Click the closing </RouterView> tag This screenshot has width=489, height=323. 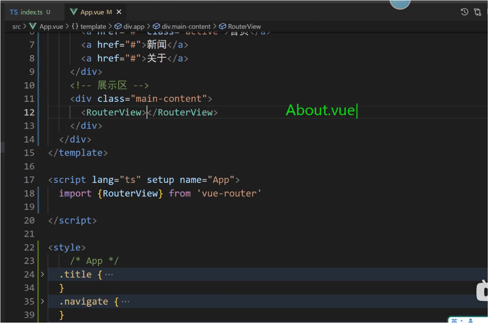tap(183, 112)
